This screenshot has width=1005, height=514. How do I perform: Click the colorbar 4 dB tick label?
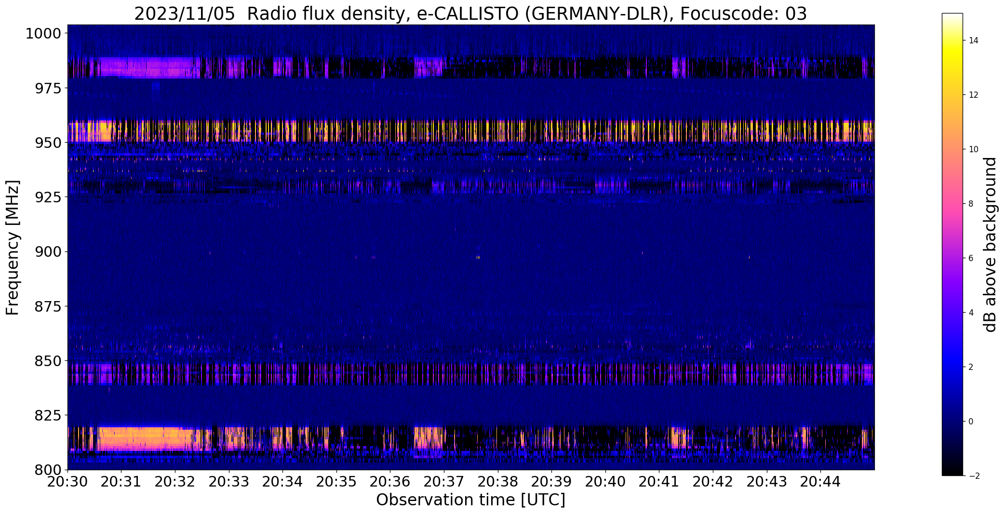[x=971, y=313]
